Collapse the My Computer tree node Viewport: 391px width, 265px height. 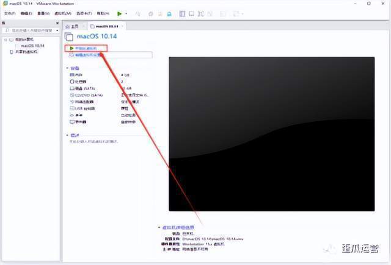tap(5, 40)
